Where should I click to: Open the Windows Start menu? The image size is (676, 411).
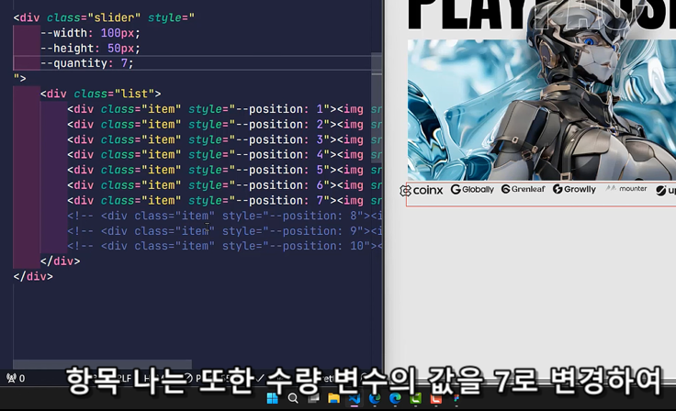tap(273, 398)
